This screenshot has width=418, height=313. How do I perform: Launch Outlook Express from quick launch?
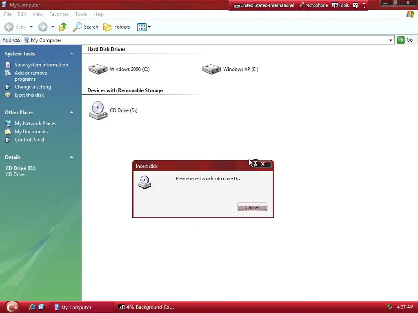[41, 307]
